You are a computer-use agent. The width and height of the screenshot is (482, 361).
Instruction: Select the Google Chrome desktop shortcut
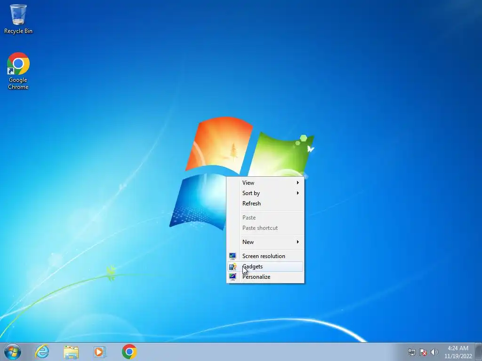(18, 71)
